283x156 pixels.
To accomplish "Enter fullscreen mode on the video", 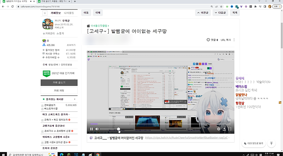I will pos(230,129).
